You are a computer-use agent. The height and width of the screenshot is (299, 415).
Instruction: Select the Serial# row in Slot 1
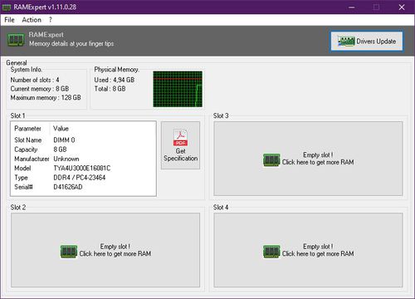tap(83, 187)
